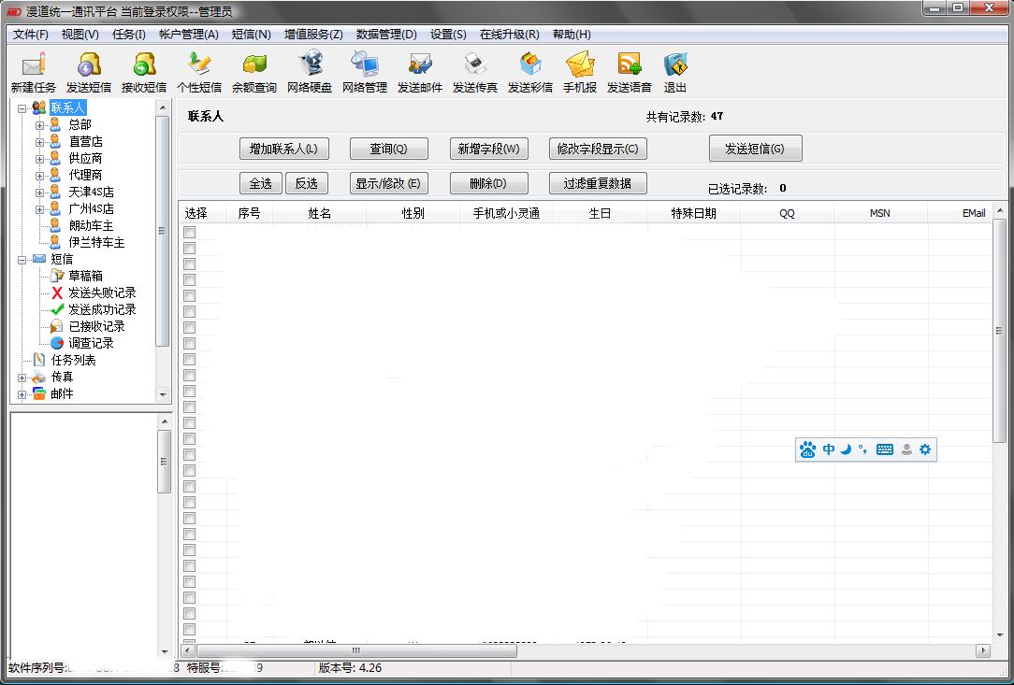Click the 过滤重复数据 button
1014x685 pixels.
[598, 183]
